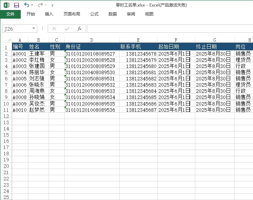Click the Excel application logo icon

(7, 5)
